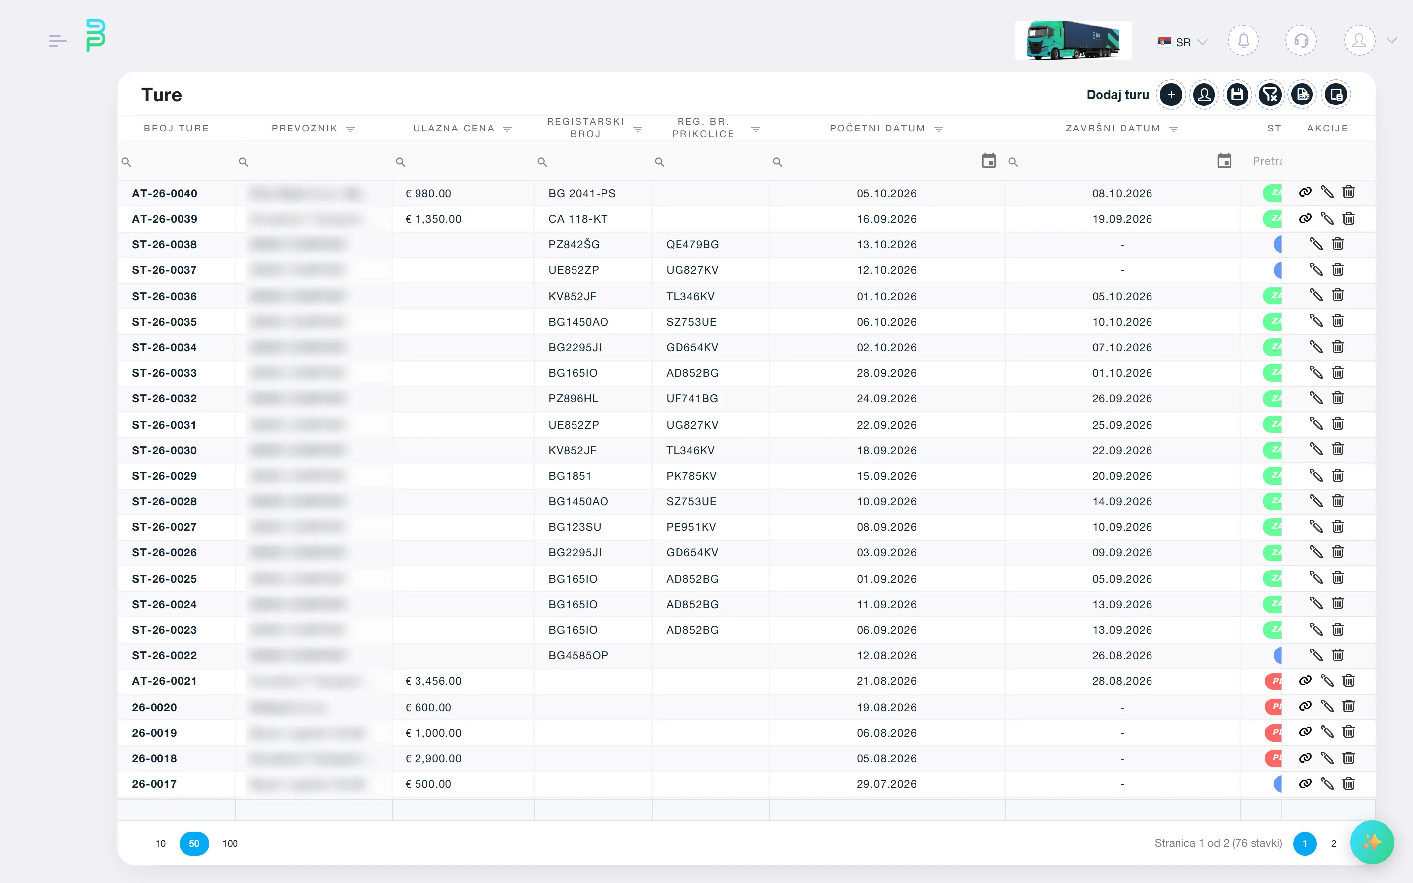Expand user profile menu chevron

click(x=1392, y=41)
